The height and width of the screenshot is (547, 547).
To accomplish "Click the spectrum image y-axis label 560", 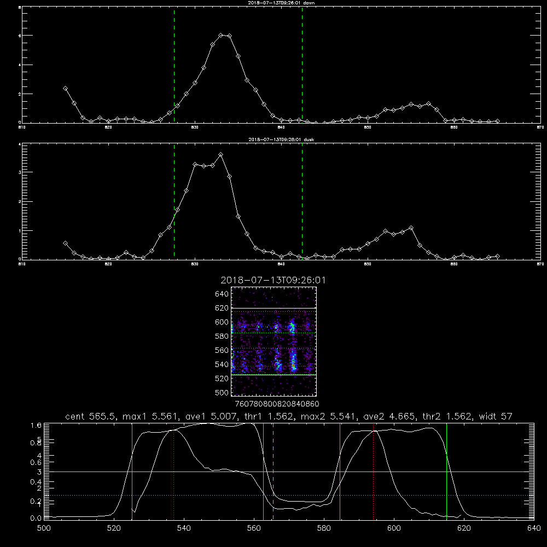I will [x=222, y=350].
